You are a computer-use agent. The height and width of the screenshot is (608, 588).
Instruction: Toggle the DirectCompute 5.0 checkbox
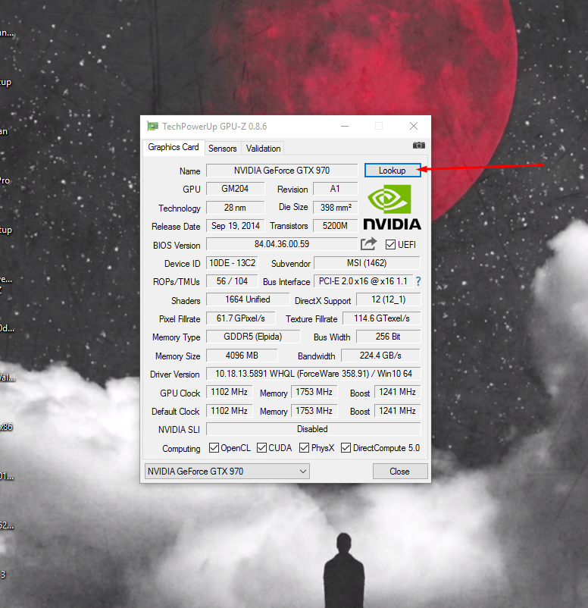[x=346, y=448]
